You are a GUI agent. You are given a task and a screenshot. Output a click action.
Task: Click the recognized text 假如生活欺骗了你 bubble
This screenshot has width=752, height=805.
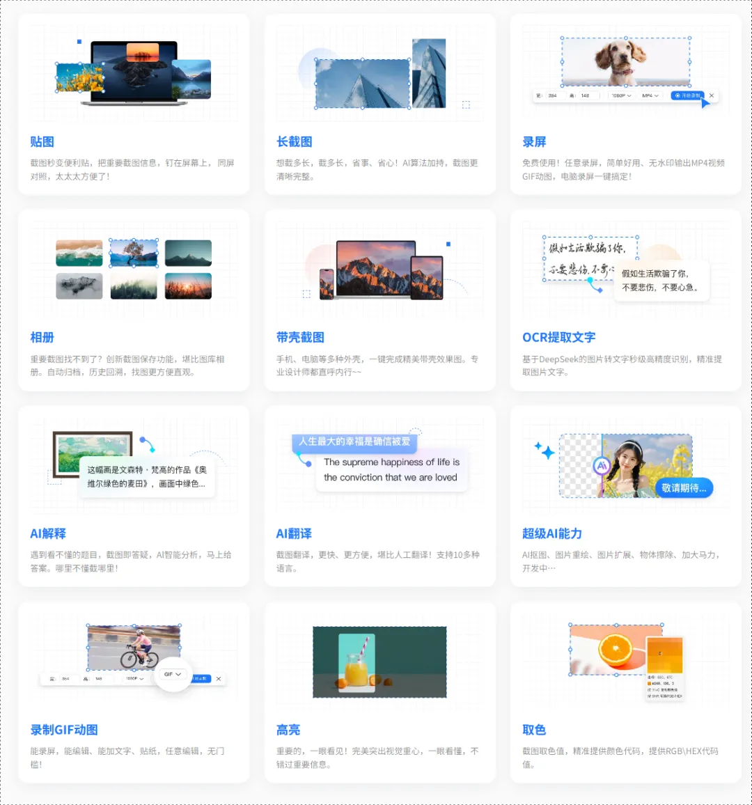pos(661,281)
